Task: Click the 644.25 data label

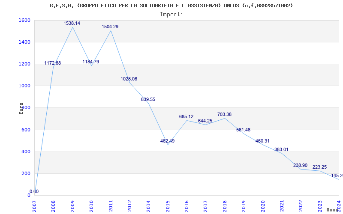Action: coord(205,121)
